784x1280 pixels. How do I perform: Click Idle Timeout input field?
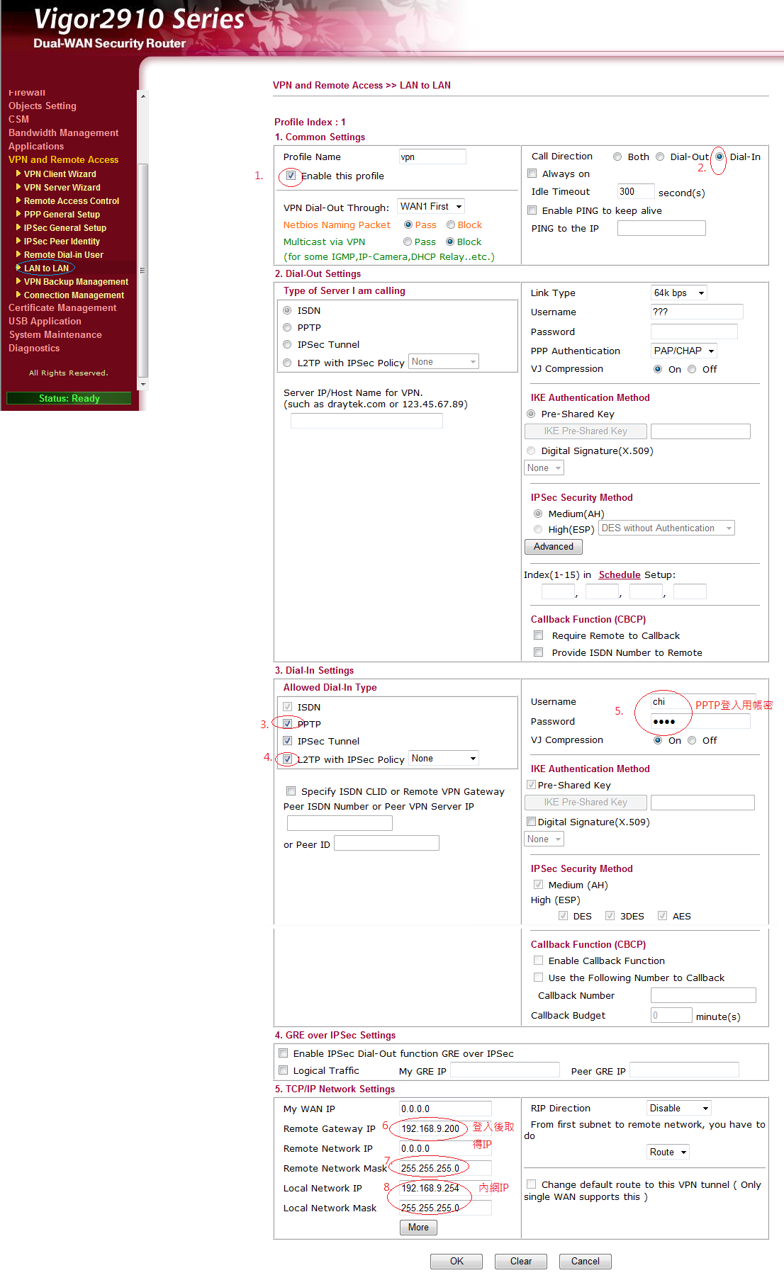click(635, 191)
